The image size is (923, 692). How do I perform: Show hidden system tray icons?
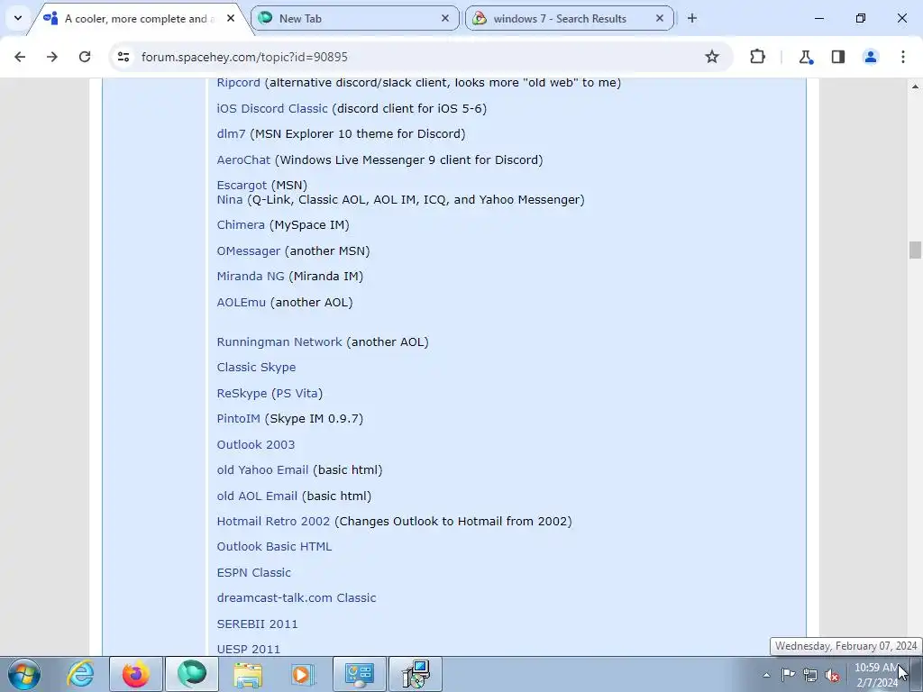[766, 675]
